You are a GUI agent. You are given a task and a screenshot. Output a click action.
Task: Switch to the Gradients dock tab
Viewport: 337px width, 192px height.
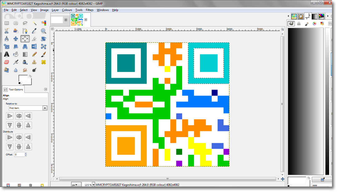pos(315,16)
